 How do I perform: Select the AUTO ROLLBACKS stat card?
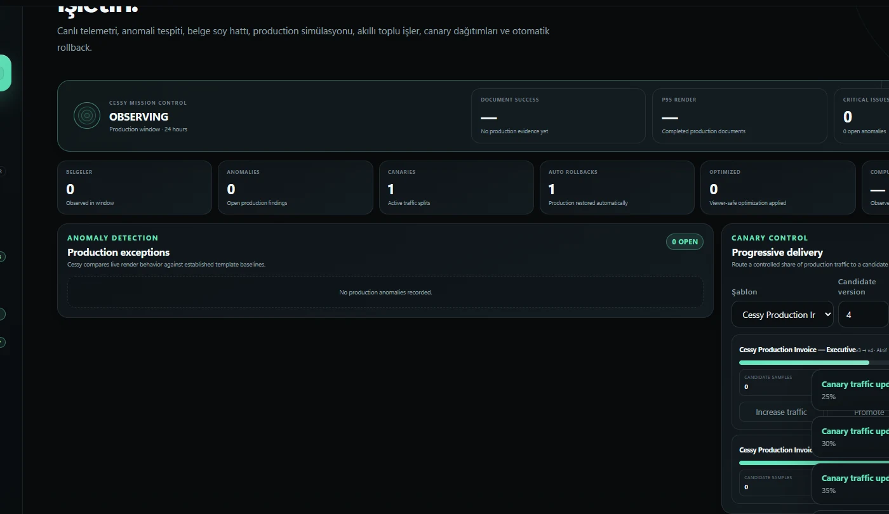pyautogui.click(x=617, y=187)
